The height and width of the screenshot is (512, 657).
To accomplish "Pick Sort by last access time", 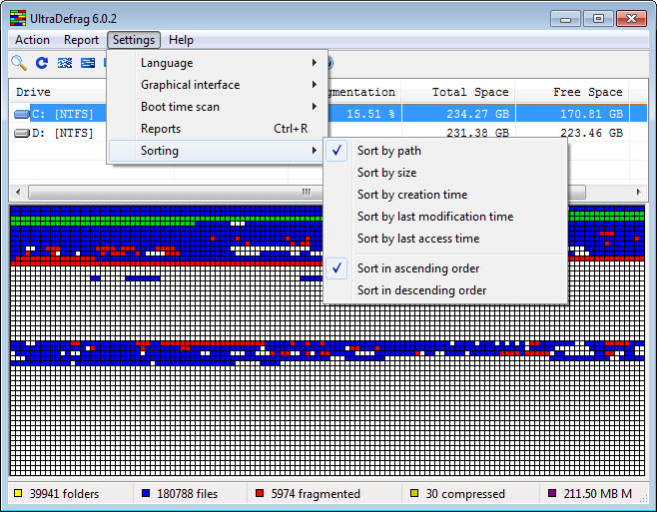I will click(x=445, y=239).
